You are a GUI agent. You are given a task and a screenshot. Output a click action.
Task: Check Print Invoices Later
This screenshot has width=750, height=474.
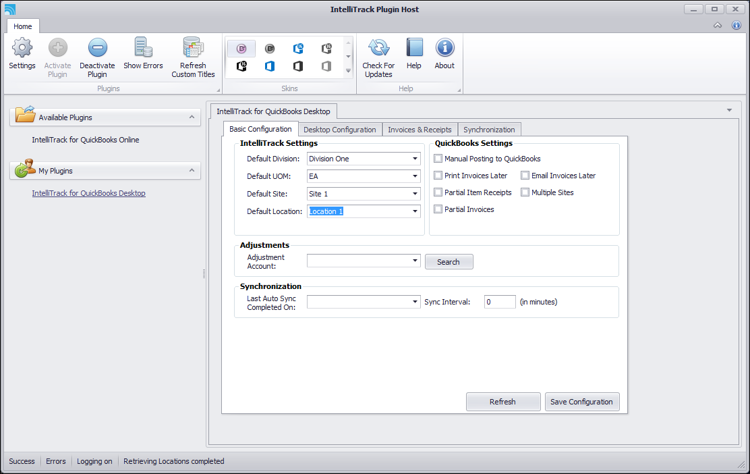(438, 176)
